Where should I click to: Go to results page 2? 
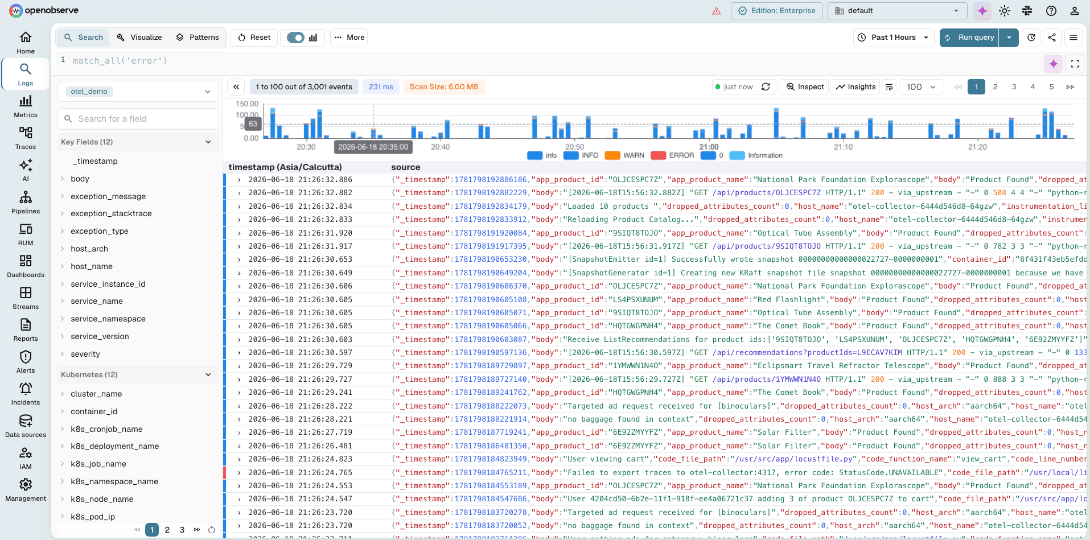[x=995, y=87]
